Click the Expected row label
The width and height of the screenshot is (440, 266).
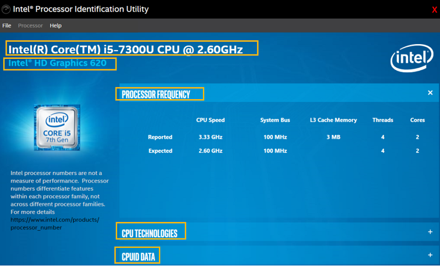161,151
